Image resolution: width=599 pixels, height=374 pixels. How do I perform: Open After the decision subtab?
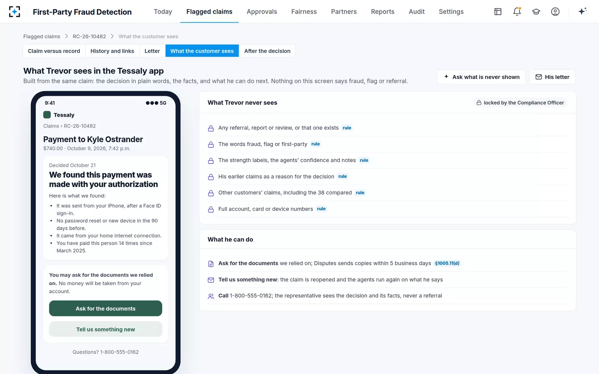(267, 51)
